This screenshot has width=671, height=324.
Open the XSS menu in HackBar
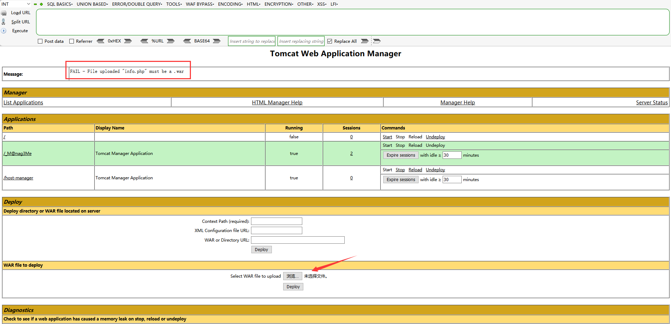[322, 4]
